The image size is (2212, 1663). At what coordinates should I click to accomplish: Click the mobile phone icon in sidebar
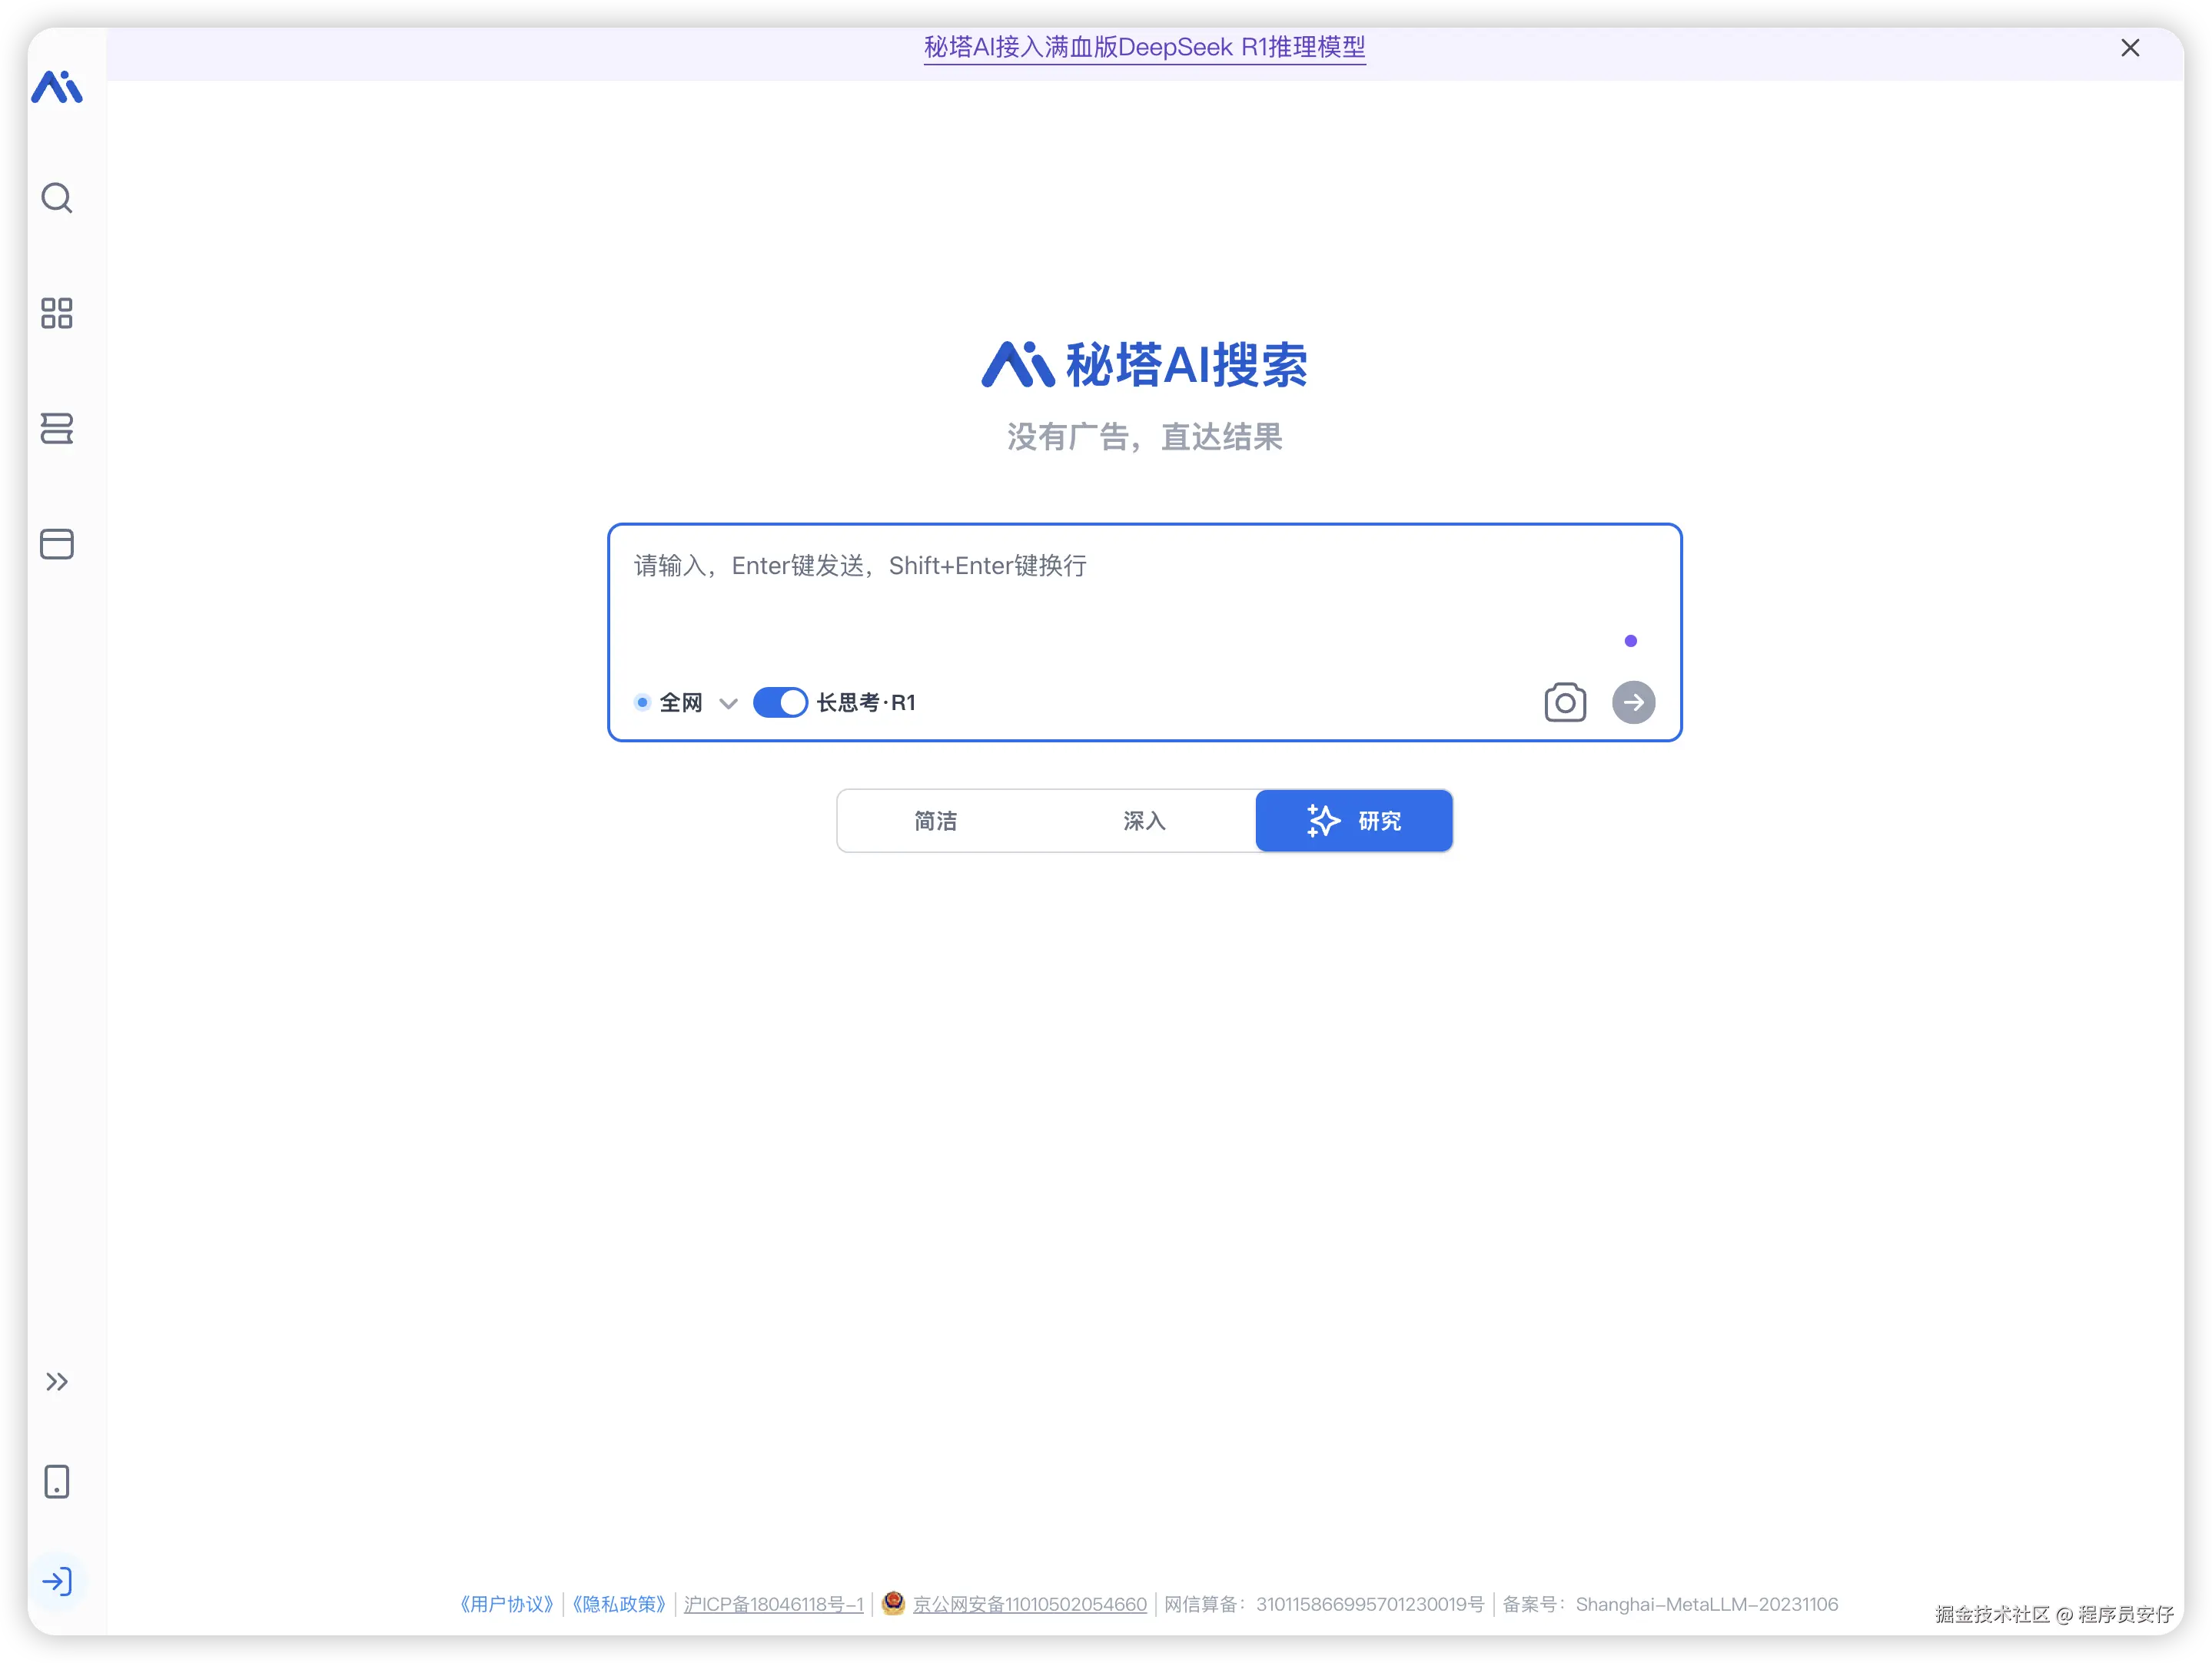57,1481
